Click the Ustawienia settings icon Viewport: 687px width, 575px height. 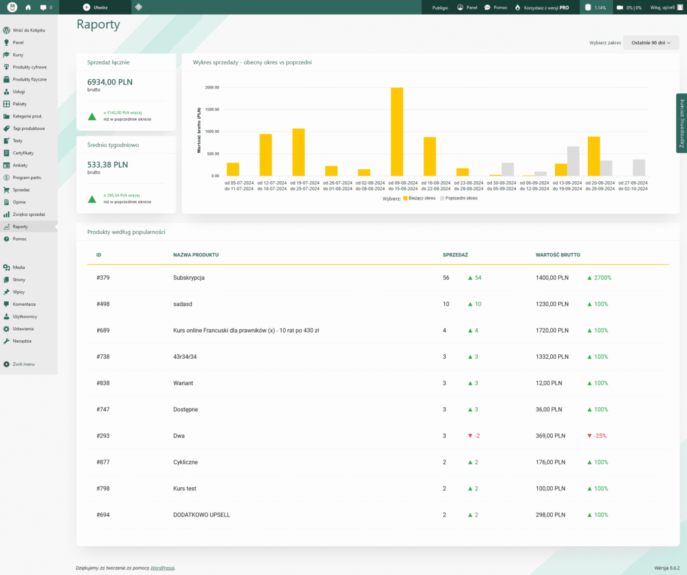coord(6,329)
